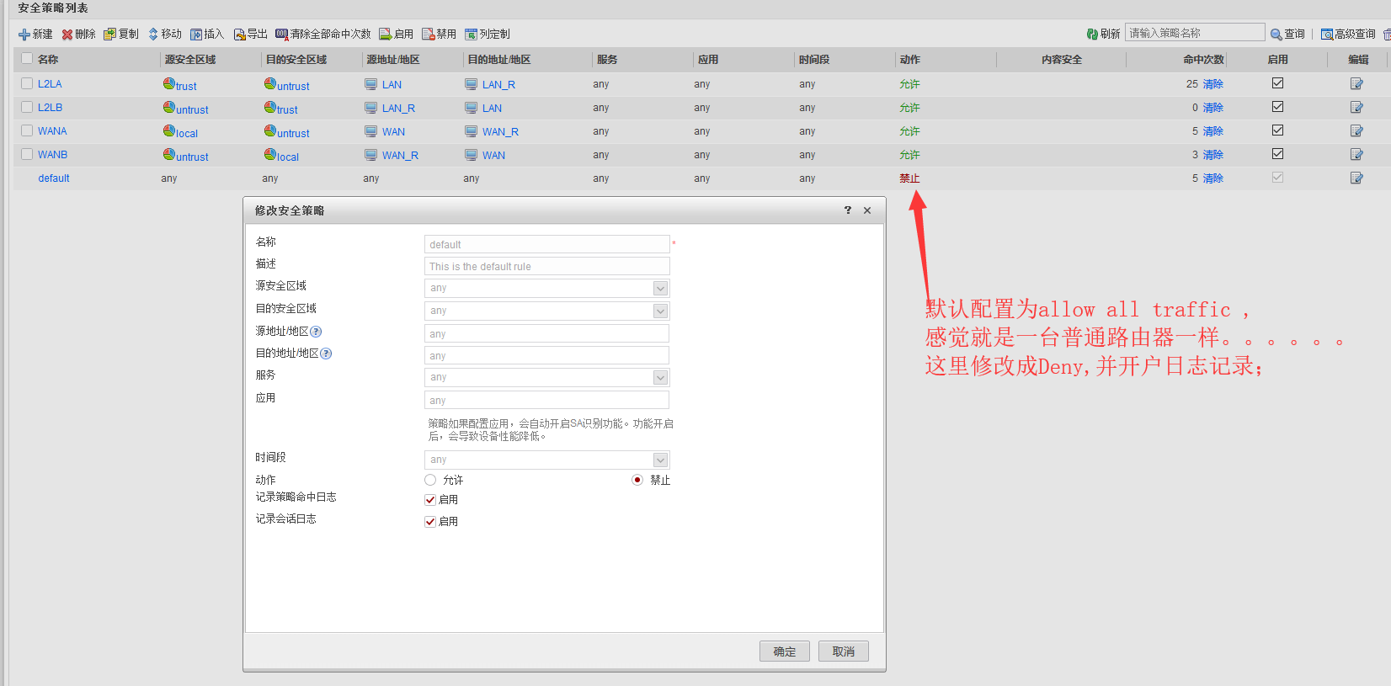
Task: Open the WANB policy name link
Action: [52, 155]
